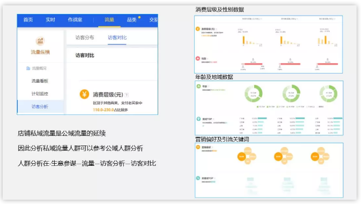Open 品类 menu with yellow dot
363x204 pixels.
131,20
